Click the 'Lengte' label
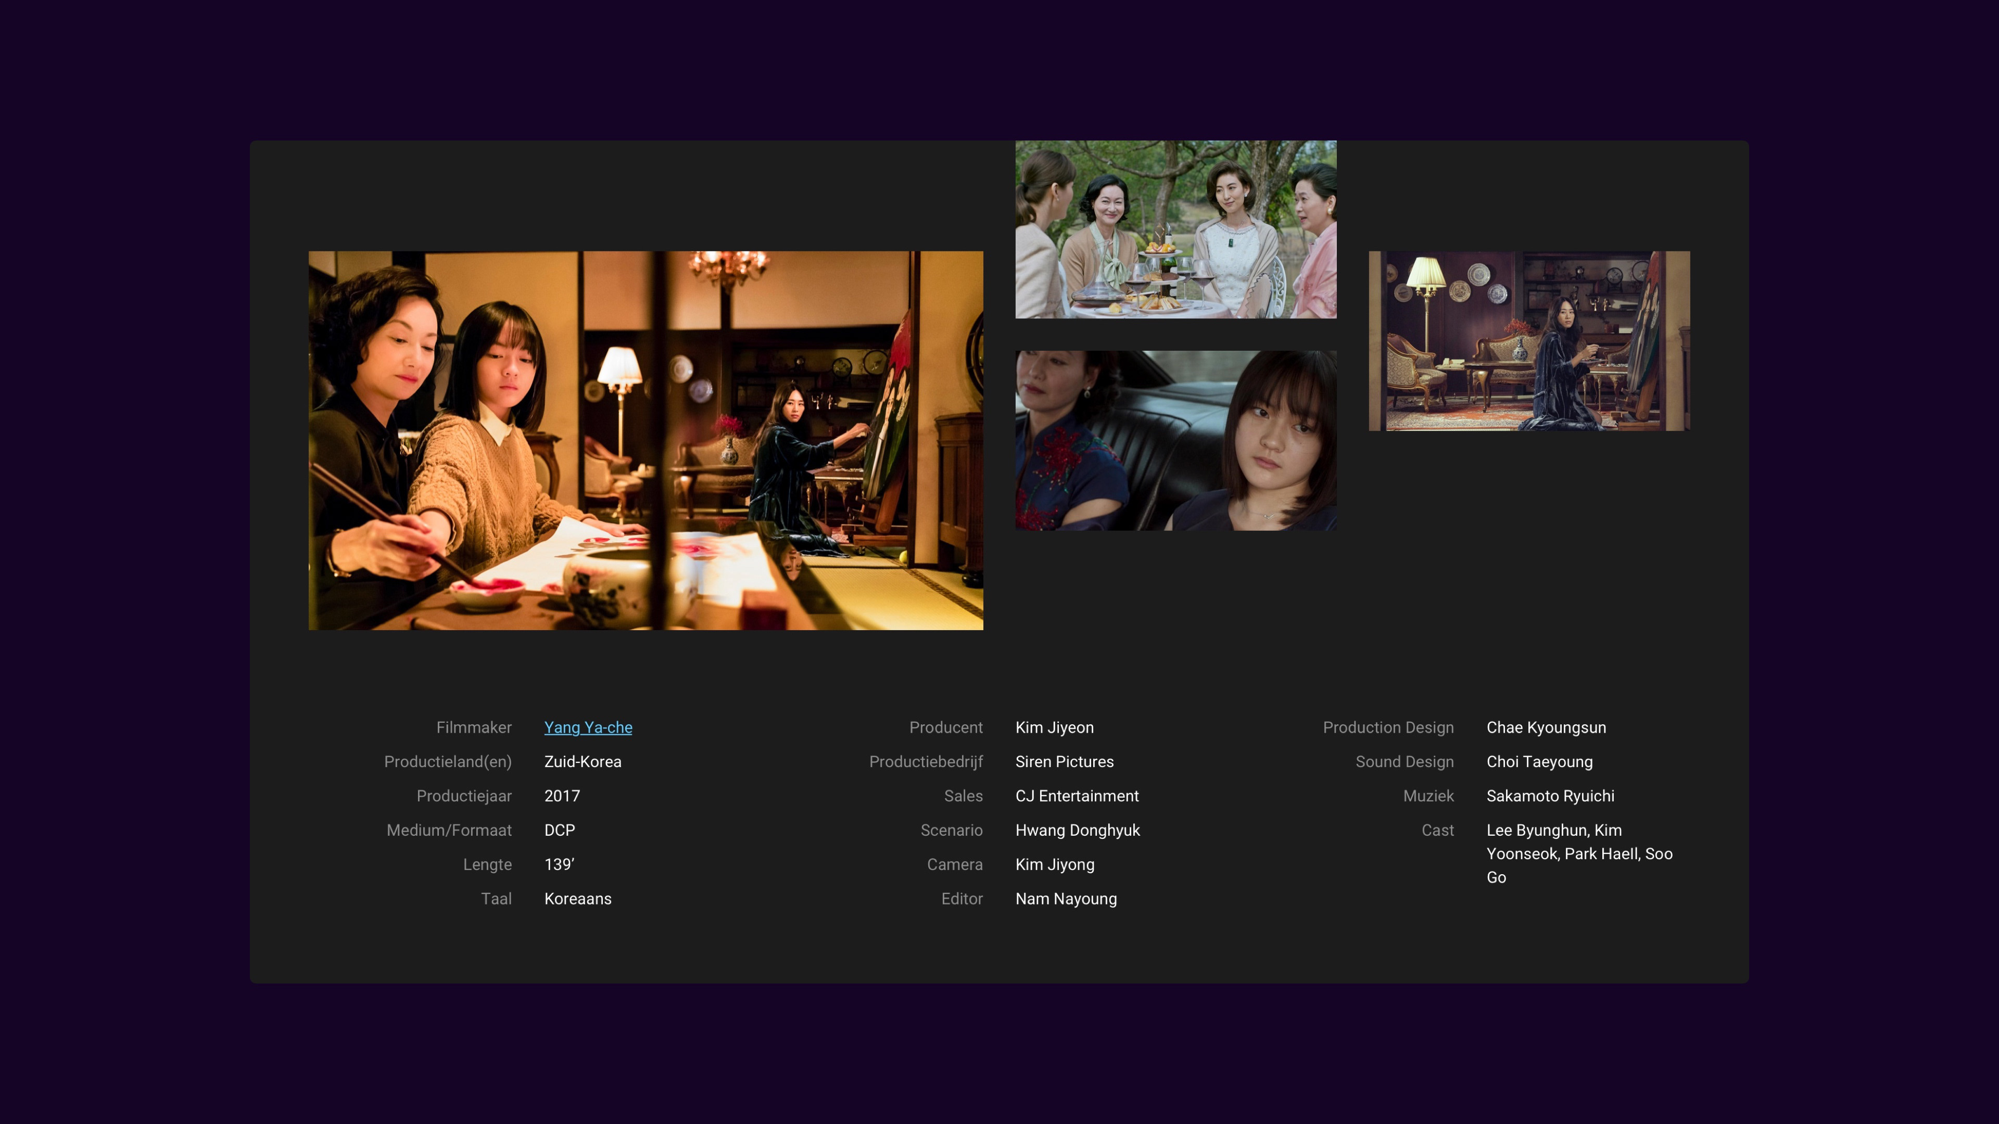Image resolution: width=1999 pixels, height=1124 pixels. tap(487, 864)
